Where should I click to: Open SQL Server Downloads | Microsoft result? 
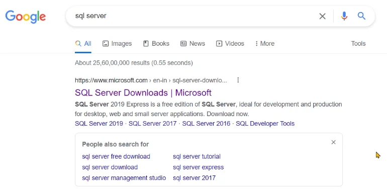pos(143,93)
